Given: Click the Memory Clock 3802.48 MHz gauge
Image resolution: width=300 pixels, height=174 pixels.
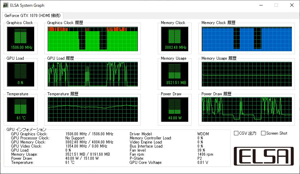Looking at the screenshot, I should pos(175,39).
